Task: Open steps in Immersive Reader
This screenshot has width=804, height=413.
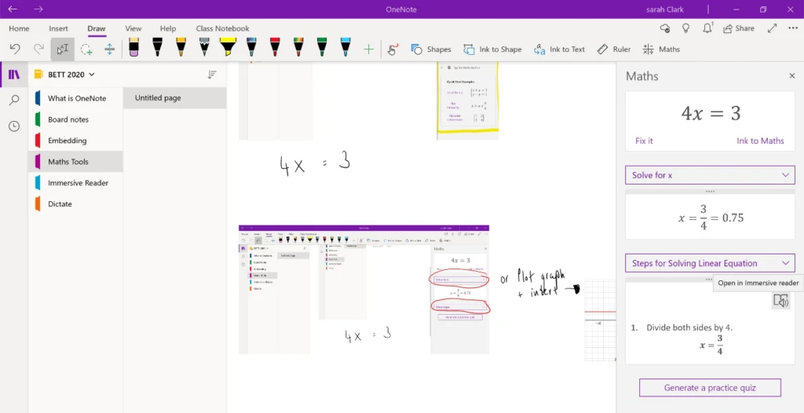Action: tap(780, 301)
